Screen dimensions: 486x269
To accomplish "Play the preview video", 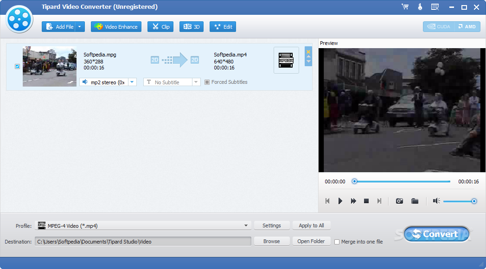I will coord(340,201).
